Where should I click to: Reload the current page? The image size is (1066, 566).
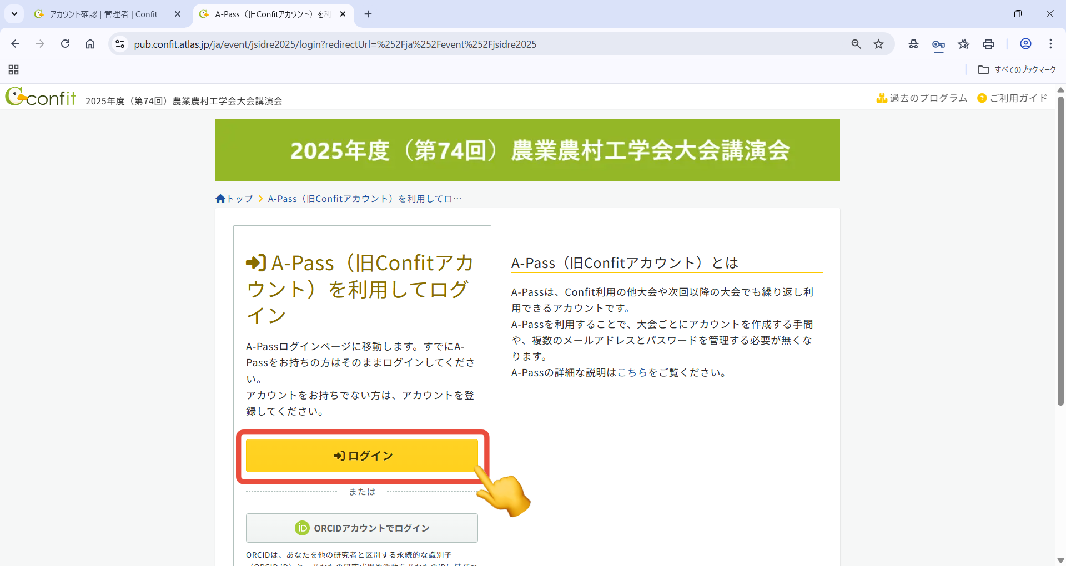point(65,44)
